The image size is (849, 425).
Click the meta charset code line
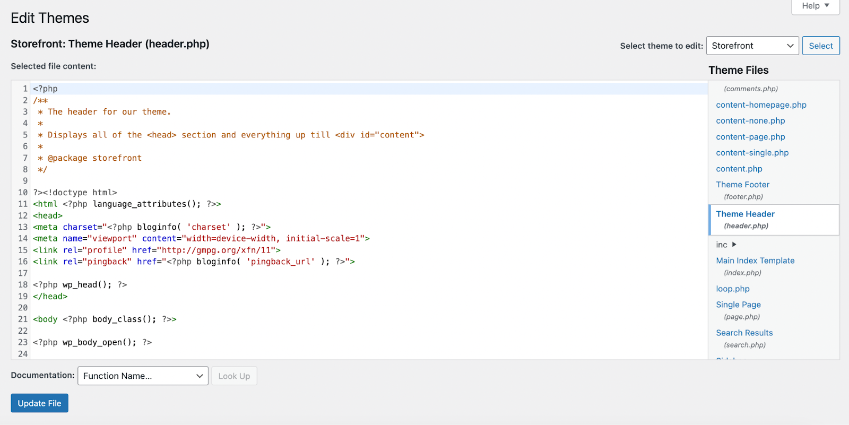tap(152, 227)
